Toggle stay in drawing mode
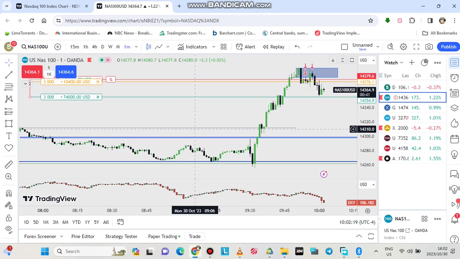The image size is (460, 259). pos(9,205)
